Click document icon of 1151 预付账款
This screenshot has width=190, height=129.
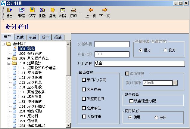point(15,102)
